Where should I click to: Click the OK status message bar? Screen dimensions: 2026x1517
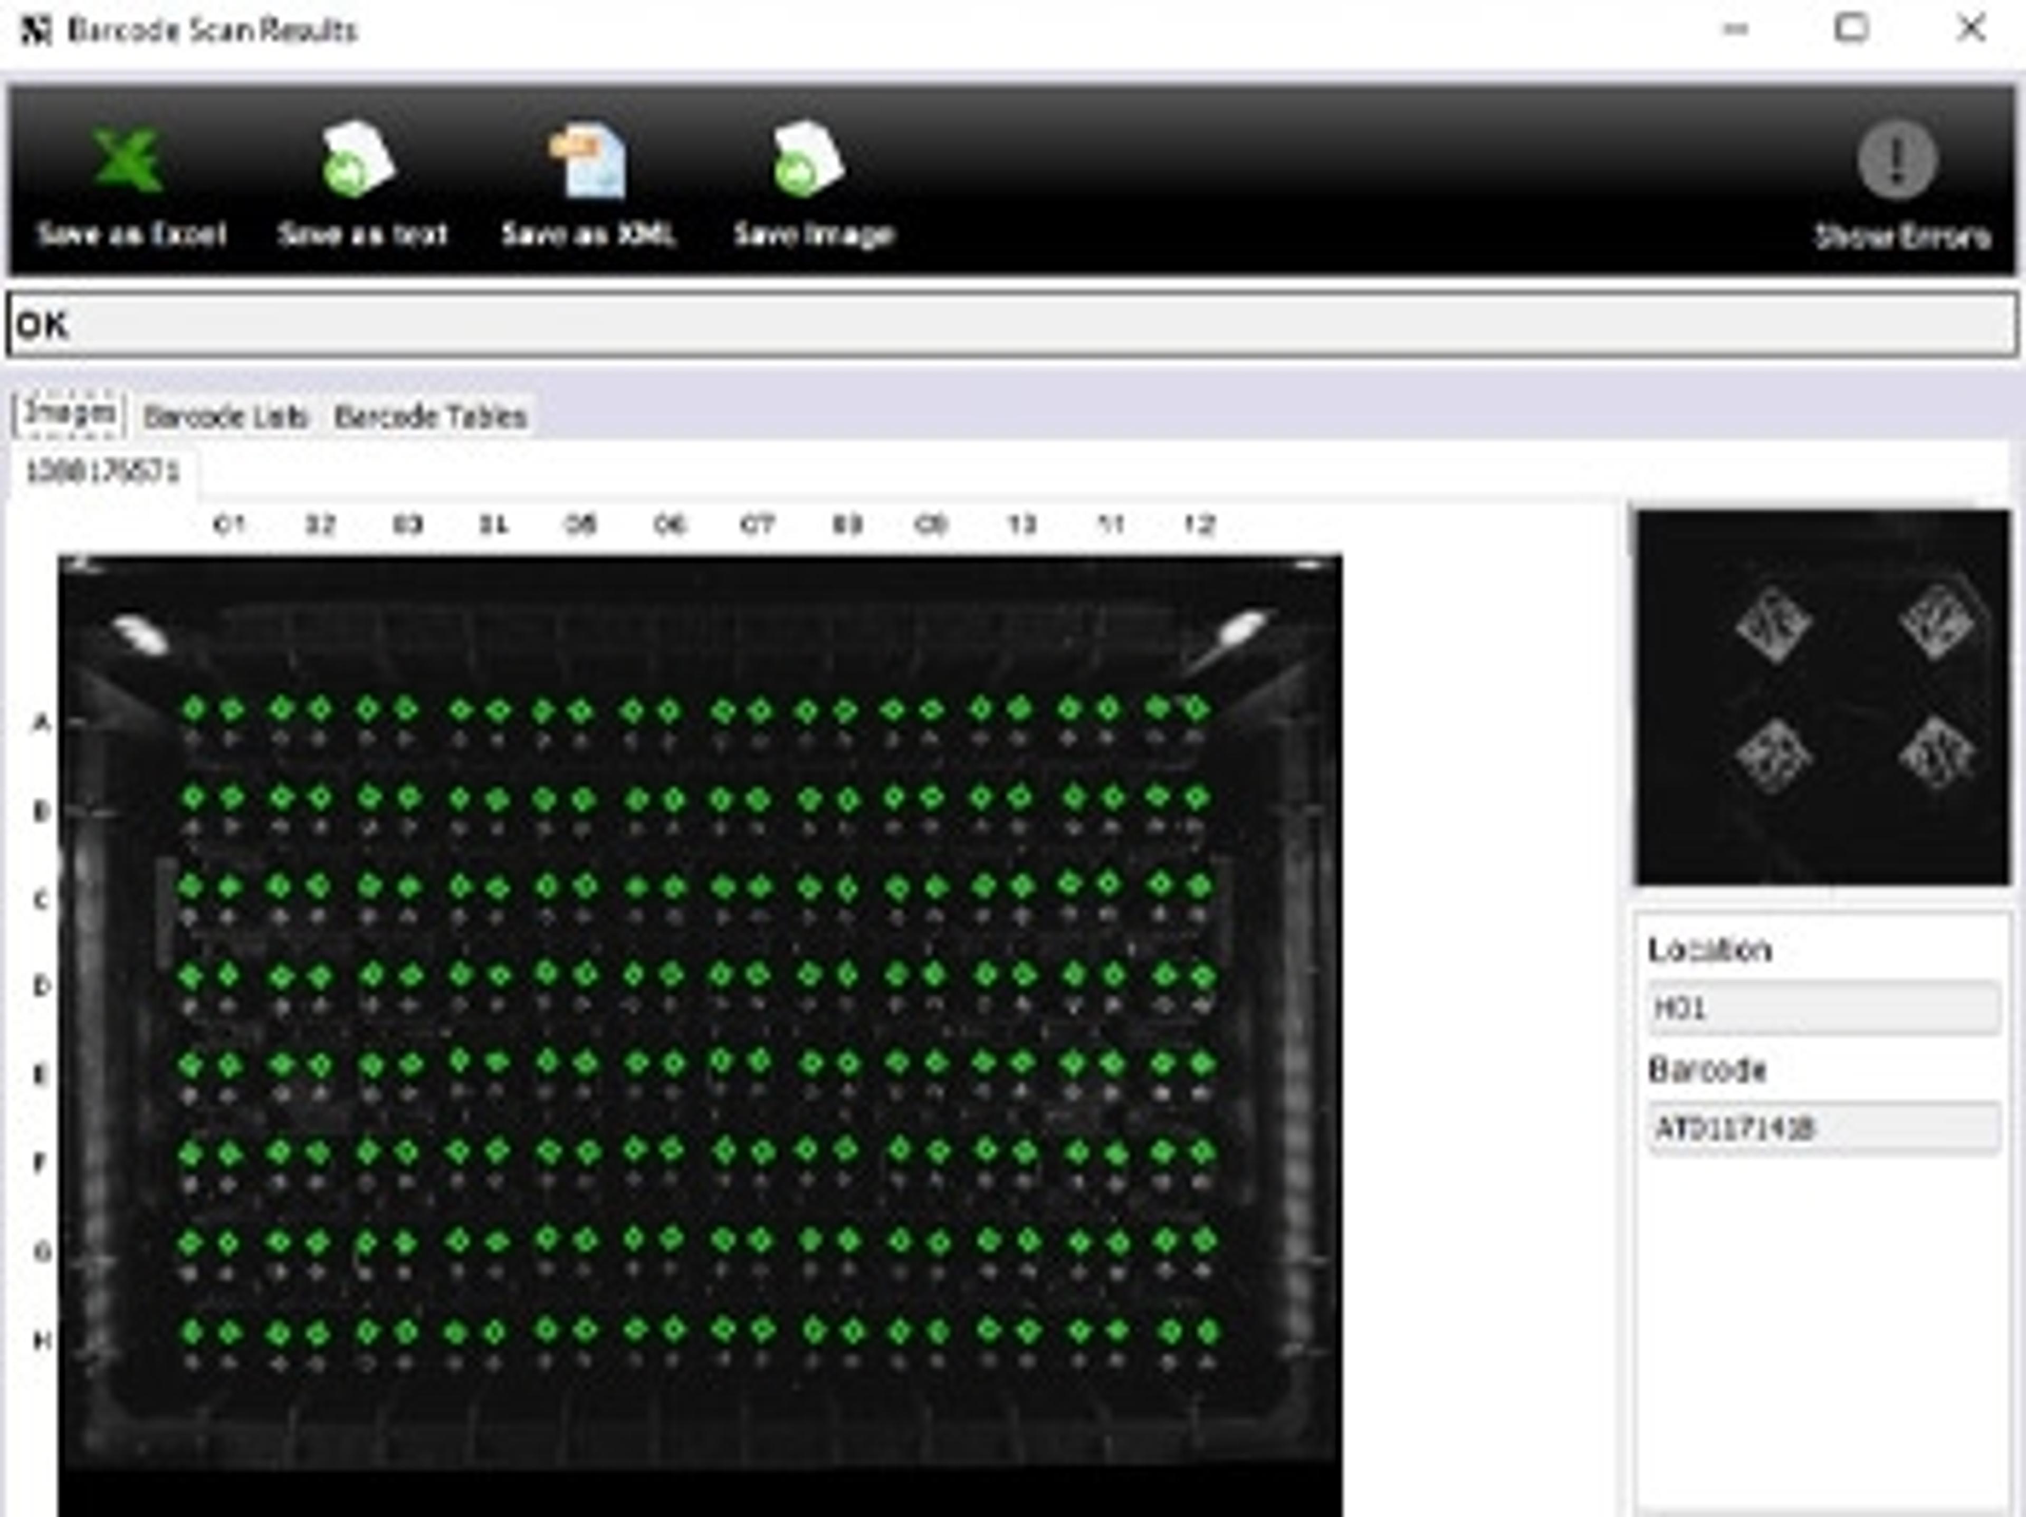click(1011, 325)
